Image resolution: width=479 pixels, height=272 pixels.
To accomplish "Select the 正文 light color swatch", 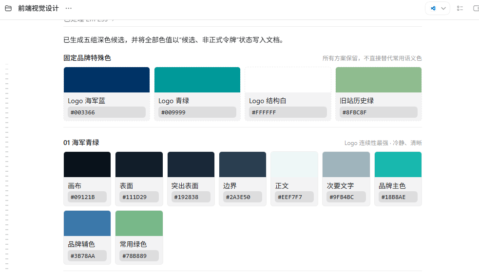I will 294,164.
